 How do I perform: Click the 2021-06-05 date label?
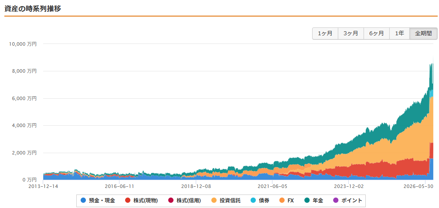272,186
